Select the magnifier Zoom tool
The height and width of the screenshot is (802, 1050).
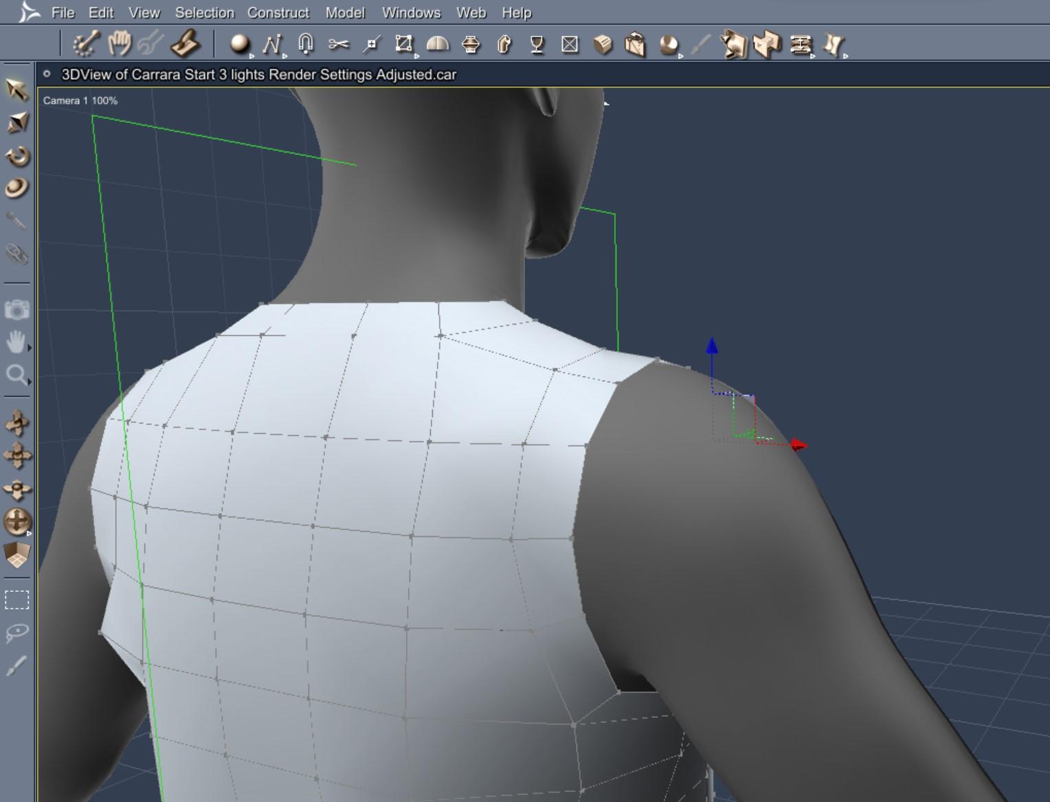tap(16, 375)
